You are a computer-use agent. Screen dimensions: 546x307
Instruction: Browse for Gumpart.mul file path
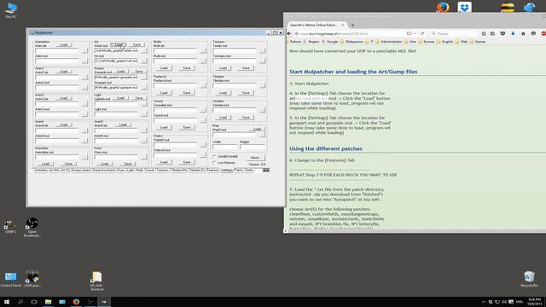pyautogui.click(x=144, y=88)
